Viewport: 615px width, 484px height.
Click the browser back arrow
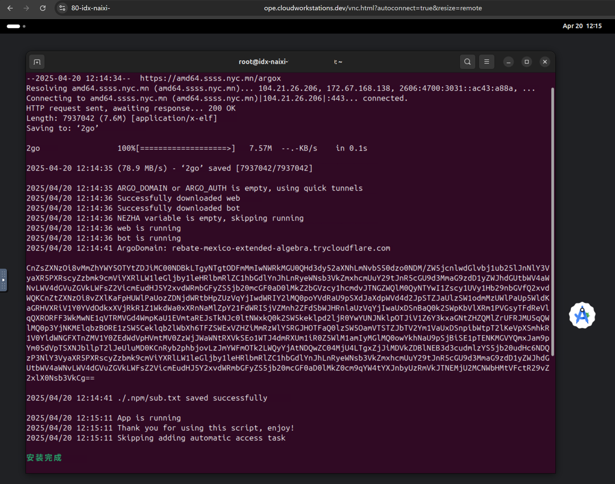10,8
